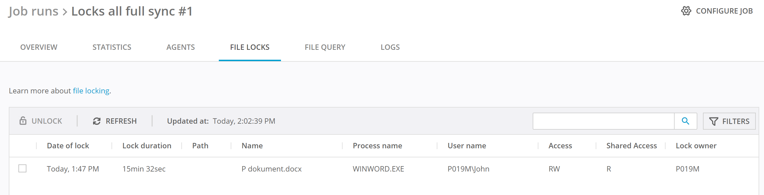Sort by Process name column header

pyautogui.click(x=377, y=145)
